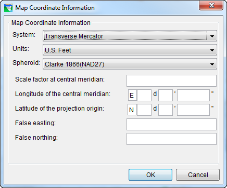Open the System dropdown showing Transverse Mercator
Screen dimensions: 227x188
[130, 36]
